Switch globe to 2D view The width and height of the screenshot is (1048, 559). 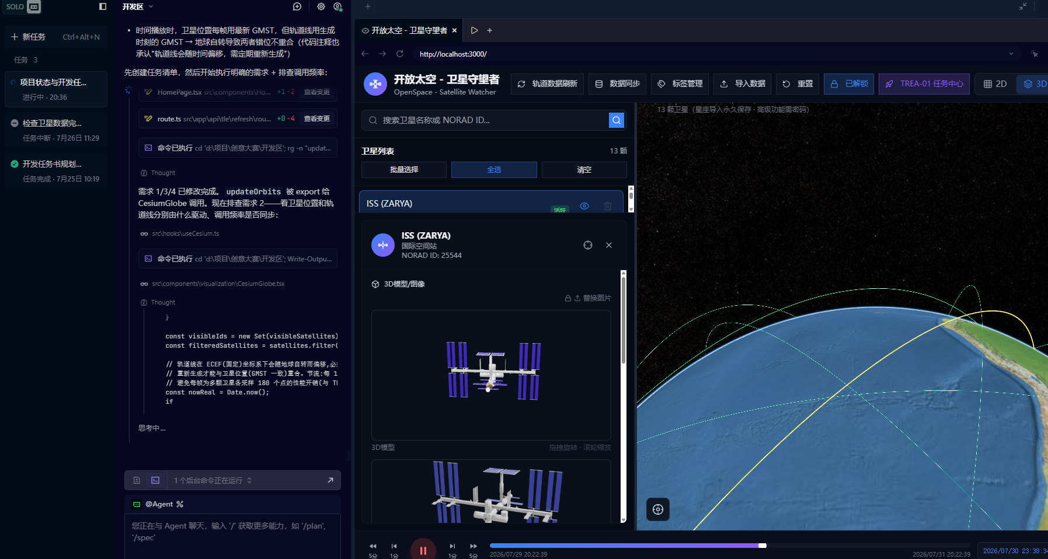pyautogui.click(x=995, y=84)
